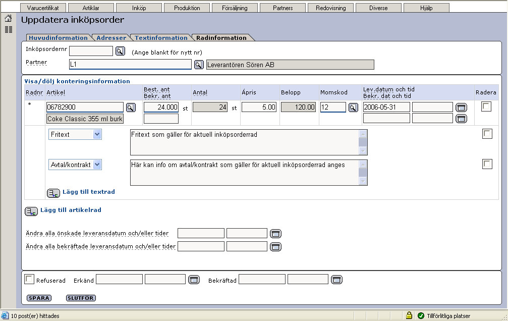Image resolution: width=508 pixels, height=321 pixels.
Task: Click önskade leveransdatum date field
Action: pos(201,233)
